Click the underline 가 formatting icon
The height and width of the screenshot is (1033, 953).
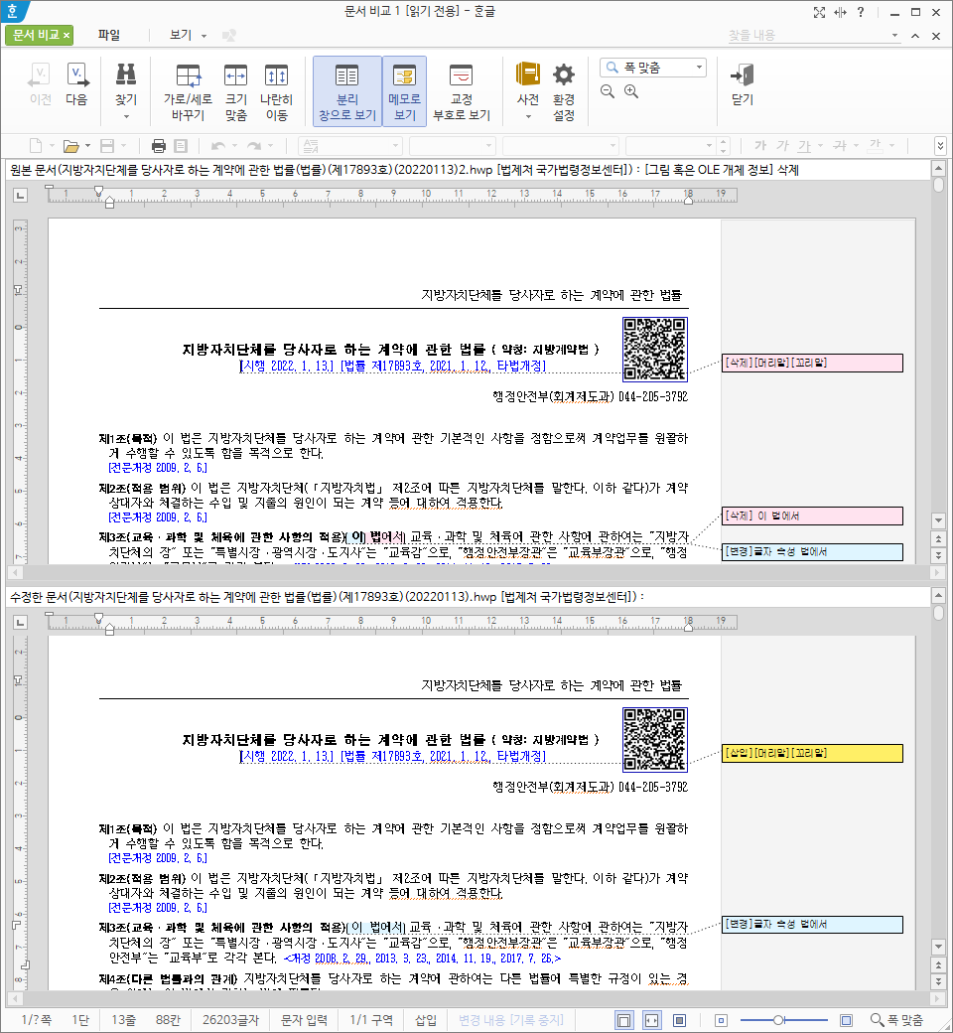click(x=804, y=146)
